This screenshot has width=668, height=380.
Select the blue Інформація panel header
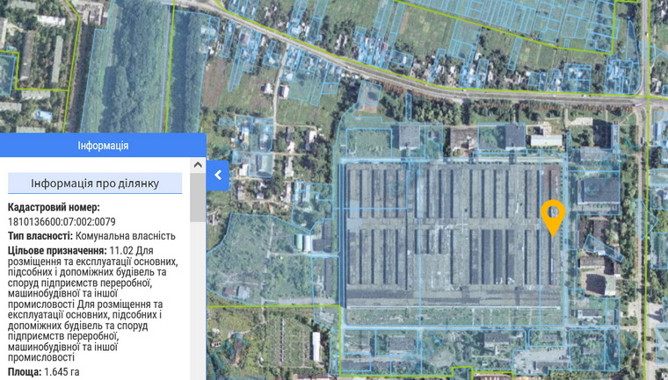[103, 146]
